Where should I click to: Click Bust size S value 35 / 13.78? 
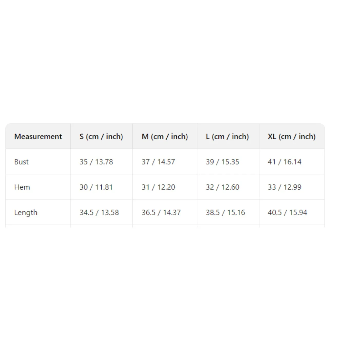tap(96, 162)
